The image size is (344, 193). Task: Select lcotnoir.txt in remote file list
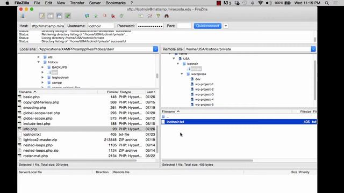click(239, 122)
